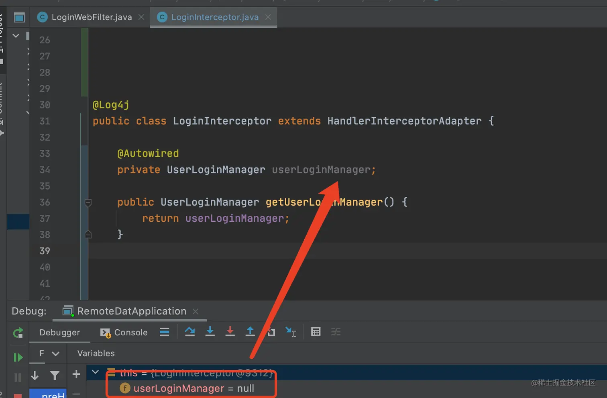Click the @Log4j annotation
The width and height of the screenshot is (607, 398).
111,105
